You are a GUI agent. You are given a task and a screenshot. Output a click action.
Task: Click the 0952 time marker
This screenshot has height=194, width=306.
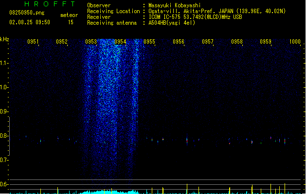tap(62, 42)
